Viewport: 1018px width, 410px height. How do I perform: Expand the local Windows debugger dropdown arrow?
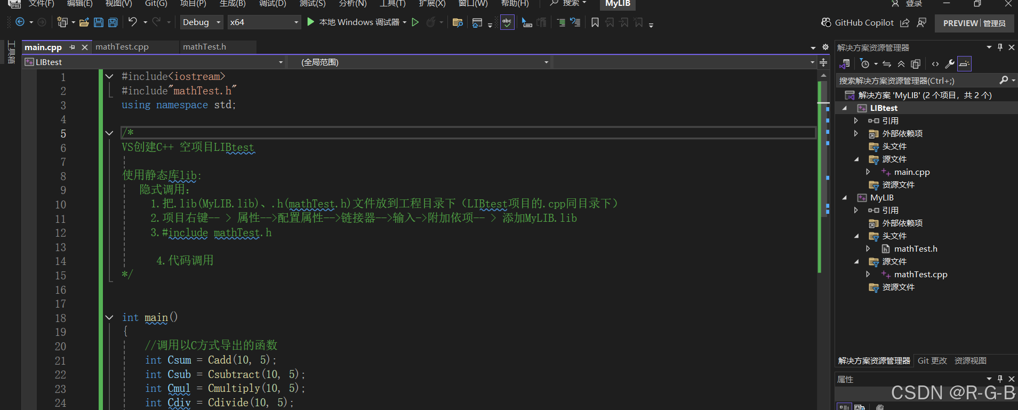pos(405,22)
